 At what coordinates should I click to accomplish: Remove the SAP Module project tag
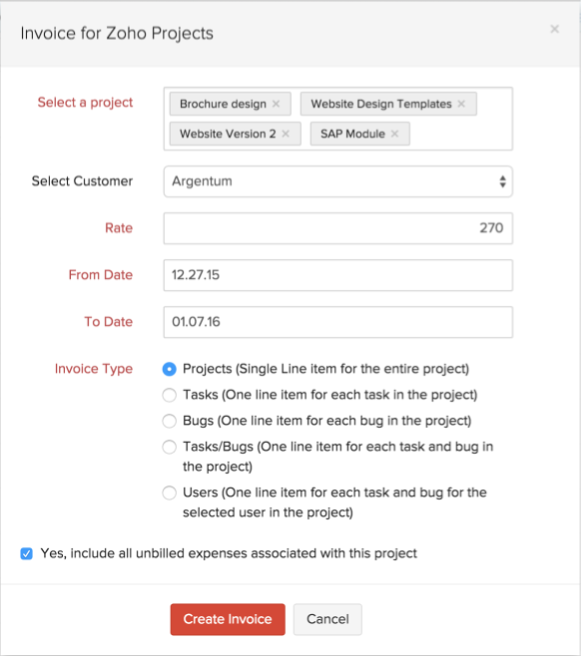[x=394, y=134]
